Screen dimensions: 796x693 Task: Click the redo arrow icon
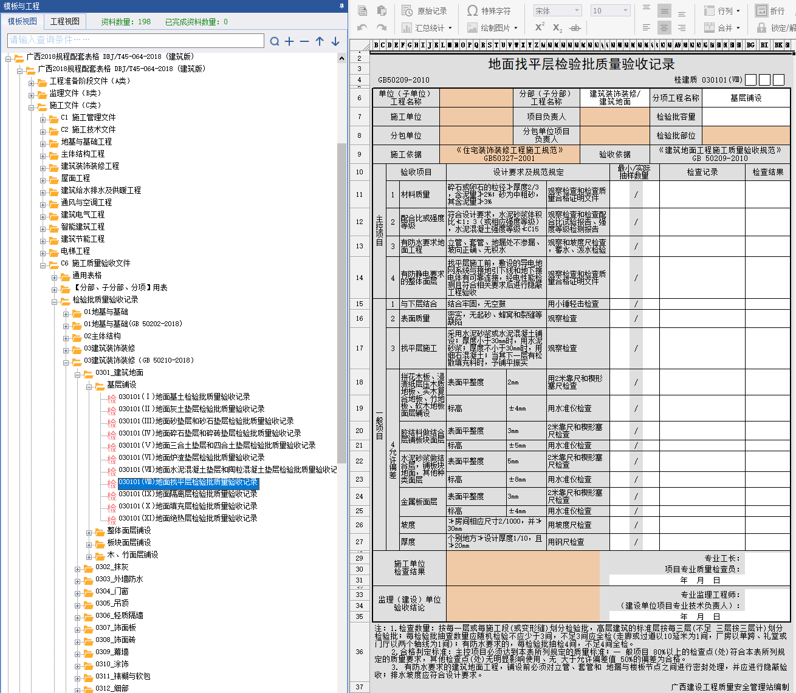tap(382, 27)
